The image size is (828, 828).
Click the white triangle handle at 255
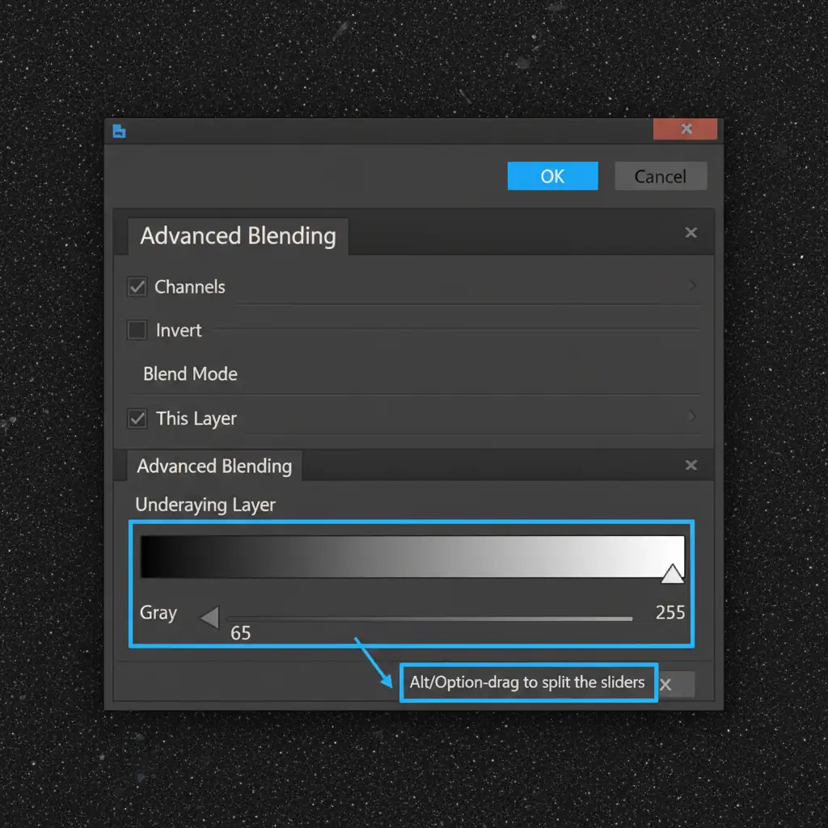[x=671, y=574]
